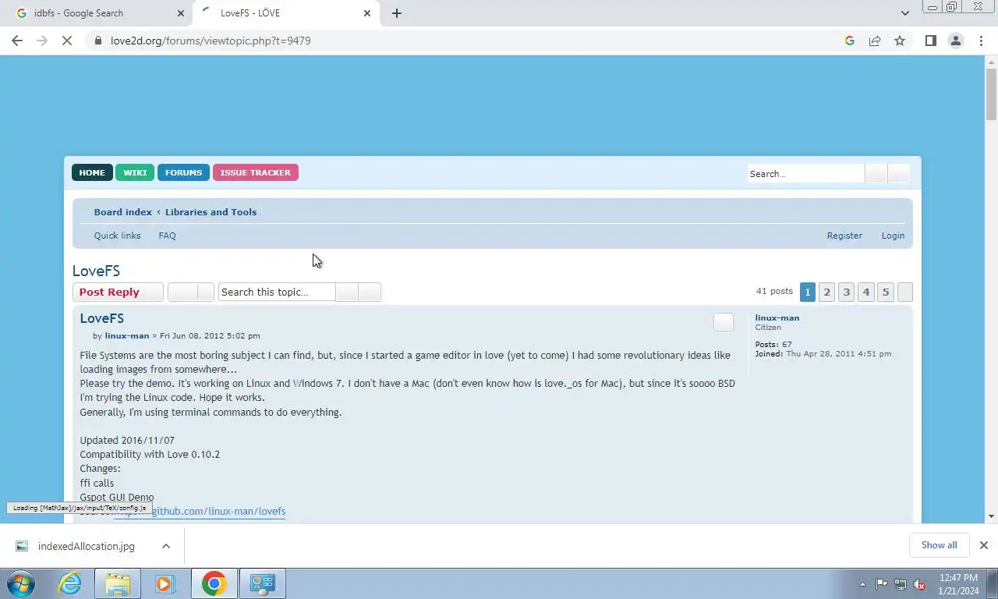Open the FORUMS navigation button

[183, 172]
